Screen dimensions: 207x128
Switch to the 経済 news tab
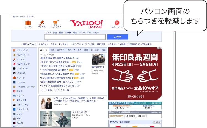[x=52, y=50]
